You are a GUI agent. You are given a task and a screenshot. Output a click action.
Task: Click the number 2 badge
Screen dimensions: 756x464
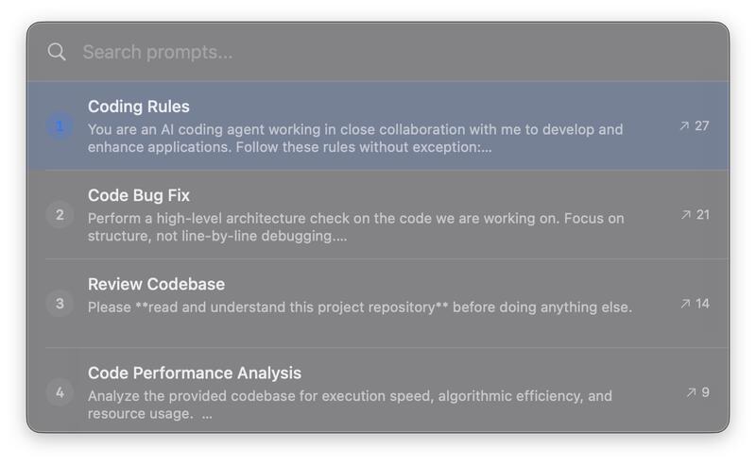60,215
